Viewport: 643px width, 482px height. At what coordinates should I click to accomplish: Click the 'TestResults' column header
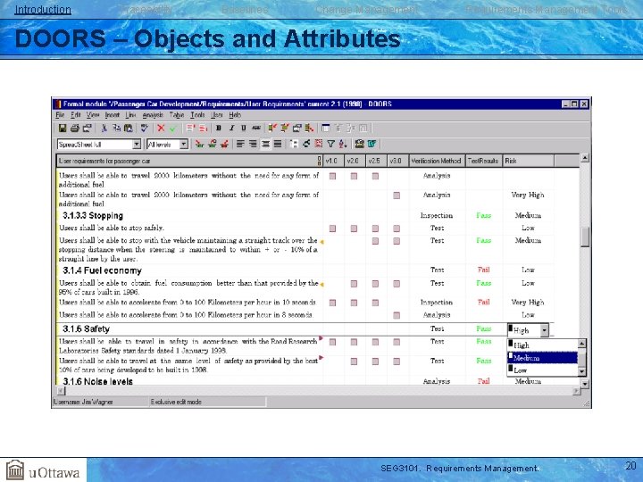(483, 161)
